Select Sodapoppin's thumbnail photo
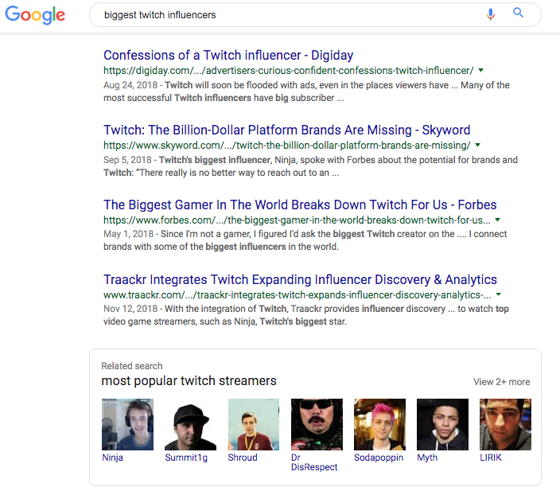560x487 pixels. pos(379,424)
